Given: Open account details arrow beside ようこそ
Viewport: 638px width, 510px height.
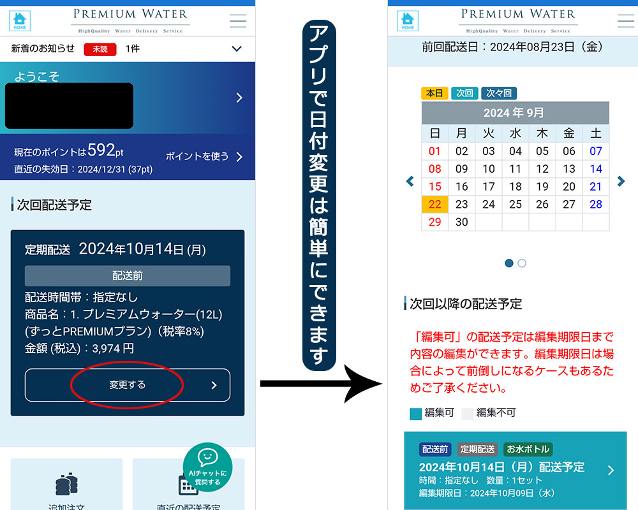Looking at the screenshot, I should point(239,98).
